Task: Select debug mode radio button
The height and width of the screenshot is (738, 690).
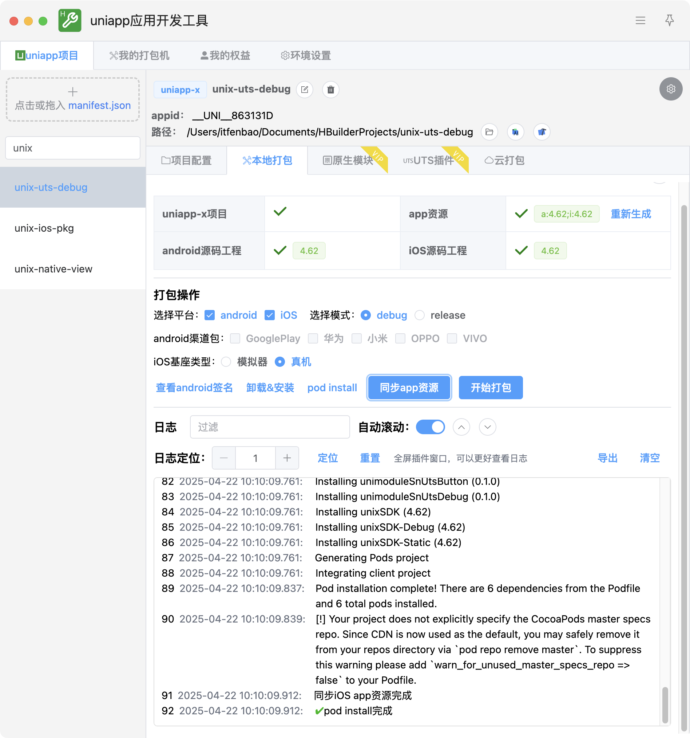Action: [x=365, y=315]
